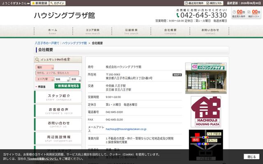The height and width of the screenshot is (164, 263).
Task: Open the 面積 dropdown
Action: tap(76, 79)
